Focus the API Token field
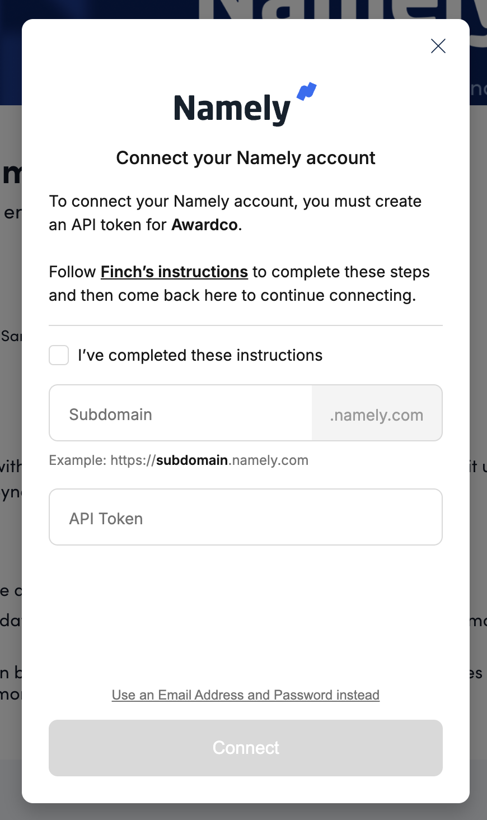Viewport: 487px width, 820px height. [245, 518]
